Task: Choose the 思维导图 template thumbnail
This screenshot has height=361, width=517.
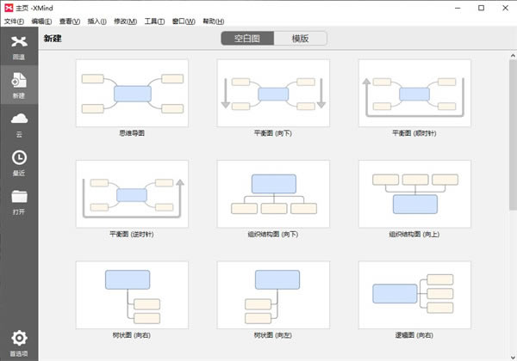Action: (132, 93)
